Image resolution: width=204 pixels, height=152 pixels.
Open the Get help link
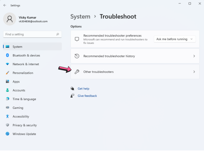pyautogui.click(x=83, y=89)
